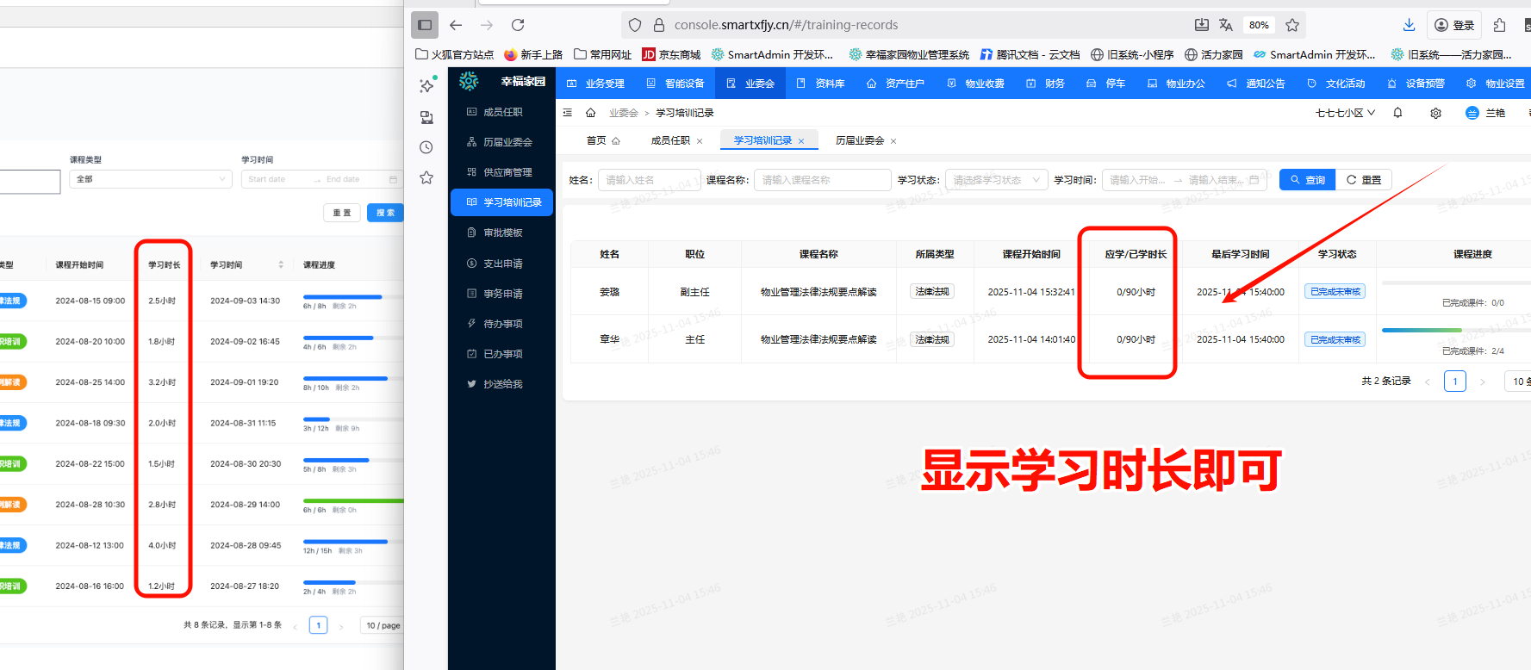1531x670 pixels.
Task: Select 审批模板 in the side menu
Action: click(502, 233)
